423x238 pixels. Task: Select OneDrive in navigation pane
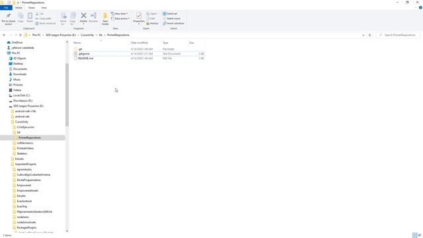[x=17, y=42]
